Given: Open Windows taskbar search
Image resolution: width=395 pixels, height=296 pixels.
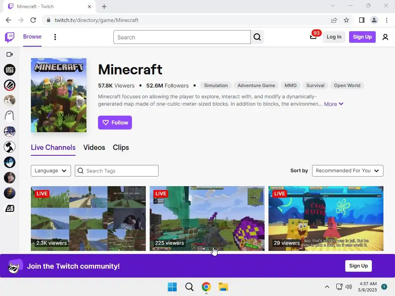Looking at the screenshot, I should (x=189, y=287).
